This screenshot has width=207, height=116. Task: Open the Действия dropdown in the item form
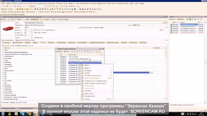pos(4,19)
